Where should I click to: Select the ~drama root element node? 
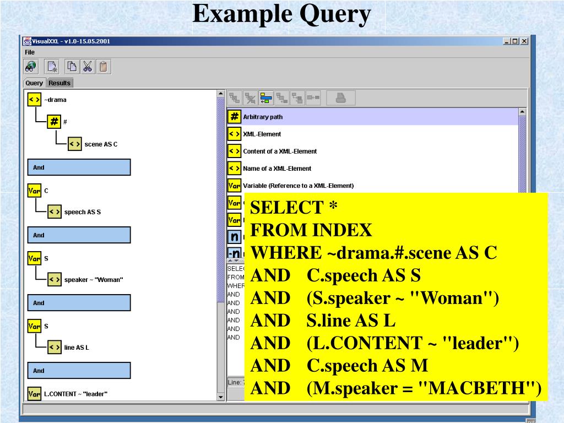click(47, 100)
